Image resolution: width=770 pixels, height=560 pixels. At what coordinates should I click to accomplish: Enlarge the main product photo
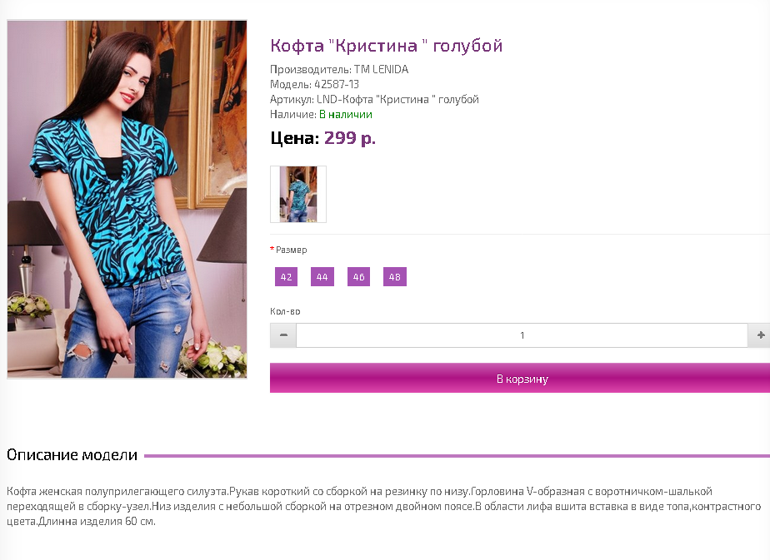click(x=127, y=199)
